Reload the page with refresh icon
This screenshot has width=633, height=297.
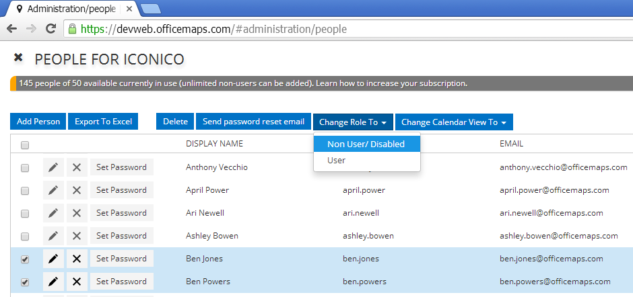point(51,29)
